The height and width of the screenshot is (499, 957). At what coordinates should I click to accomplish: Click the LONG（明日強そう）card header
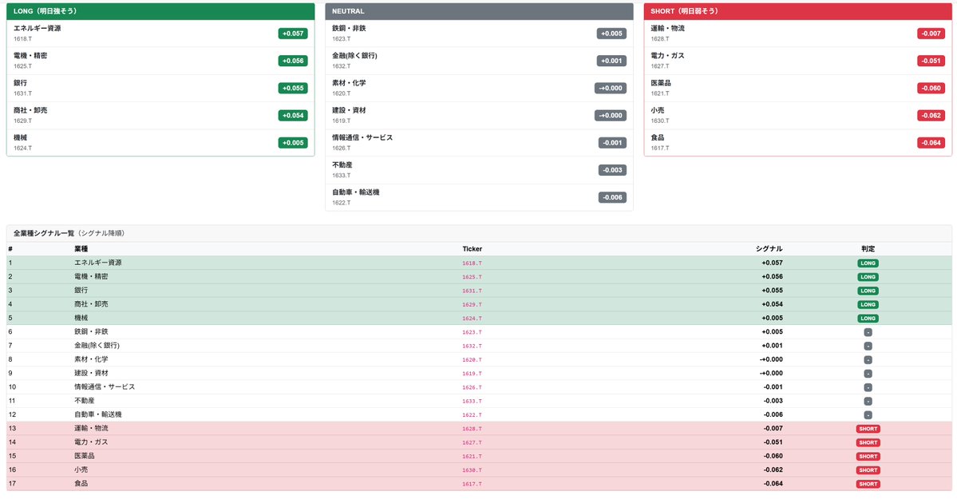click(x=160, y=11)
